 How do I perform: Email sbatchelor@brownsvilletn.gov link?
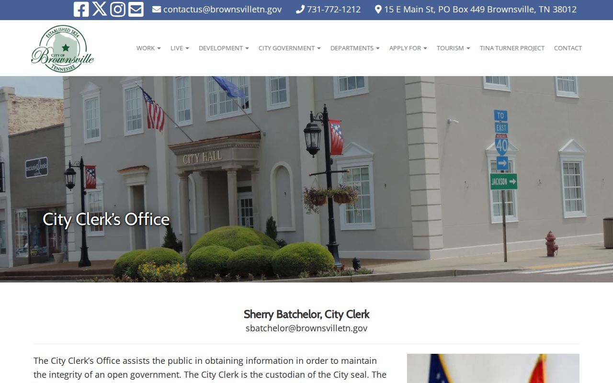[x=306, y=328]
